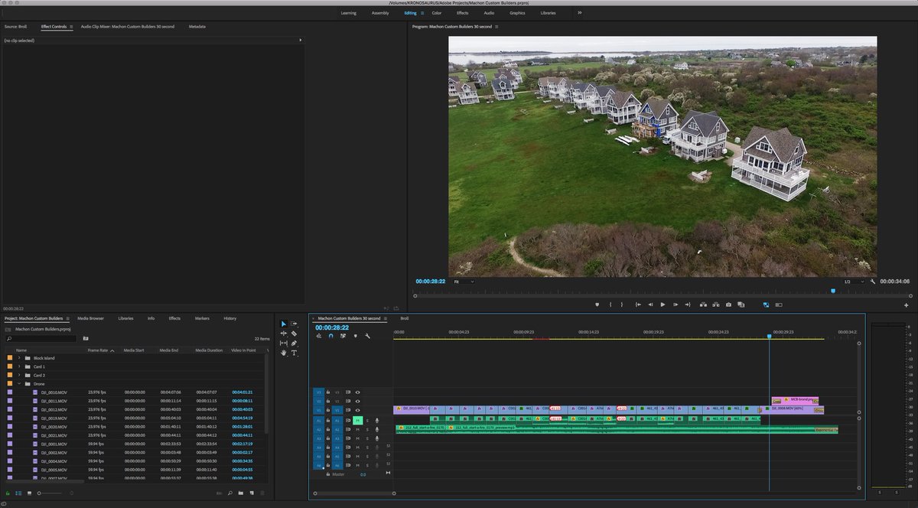Adjust the project panel thumbnail zoom slider
This screenshot has height=508, width=918.
click(x=40, y=493)
